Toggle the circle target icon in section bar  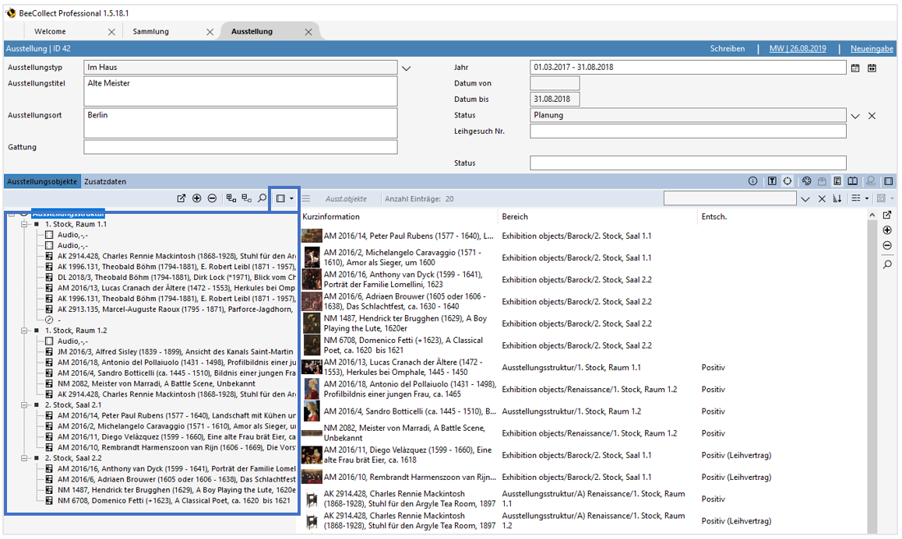pyautogui.click(x=787, y=181)
